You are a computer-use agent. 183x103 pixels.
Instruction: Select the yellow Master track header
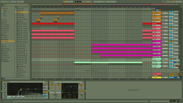[157, 78]
